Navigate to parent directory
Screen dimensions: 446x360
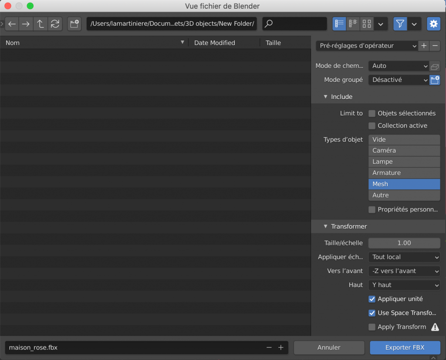[40, 24]
